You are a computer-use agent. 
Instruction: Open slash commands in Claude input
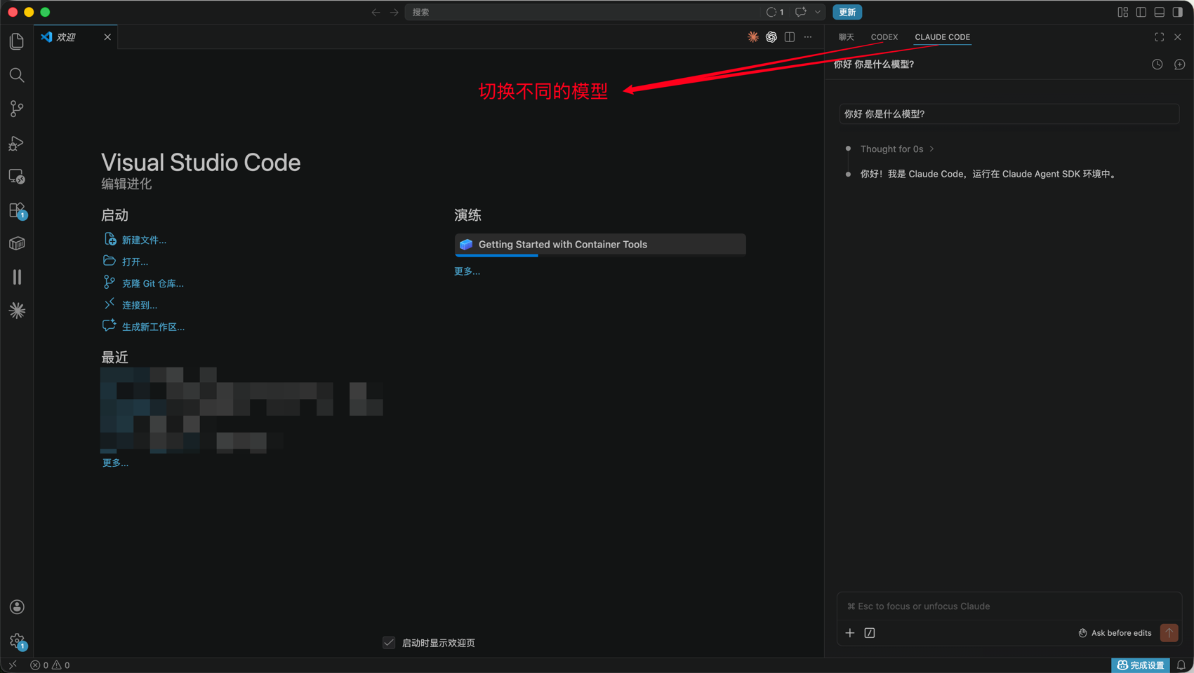870,633
